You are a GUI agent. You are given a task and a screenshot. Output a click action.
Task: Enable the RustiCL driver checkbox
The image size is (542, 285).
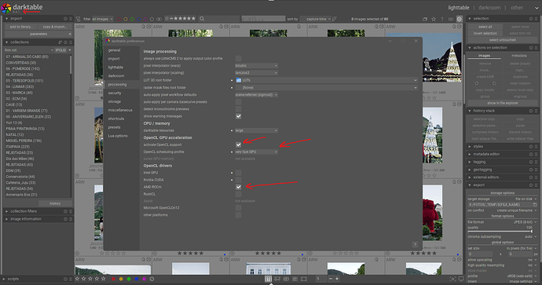pyautogui.click(x=239, y=194)
